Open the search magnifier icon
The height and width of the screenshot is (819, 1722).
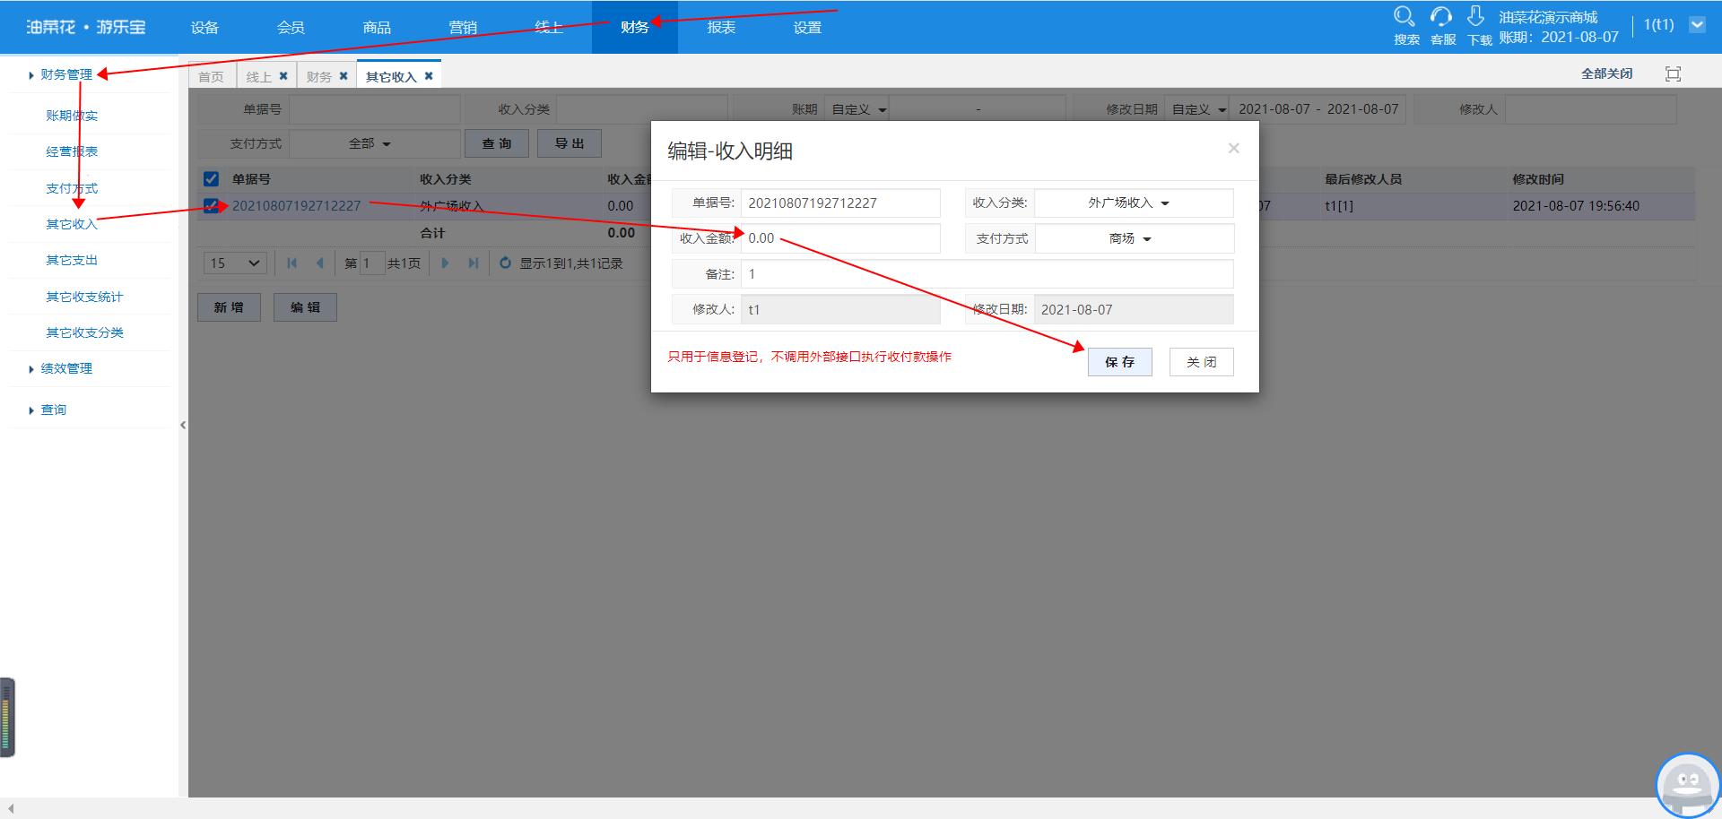(x=1405, y=17)
